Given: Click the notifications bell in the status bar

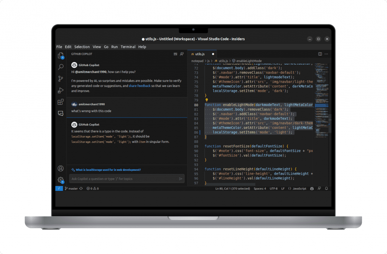Looking at the screenshot, I should coord(327,188).
